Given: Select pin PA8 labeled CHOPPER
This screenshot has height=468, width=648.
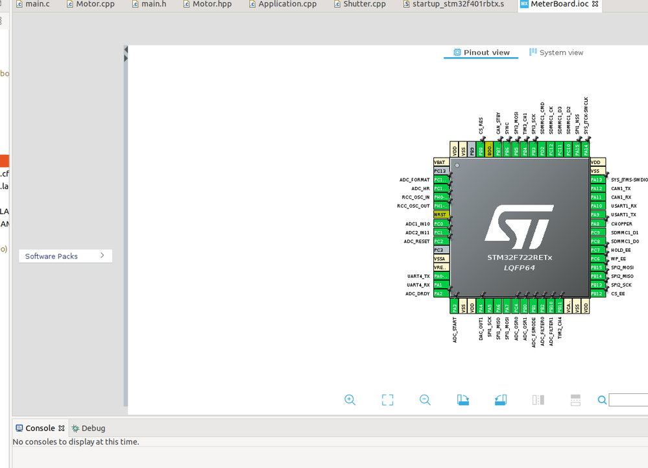Looking at the screenshot, I should [598, 224].
